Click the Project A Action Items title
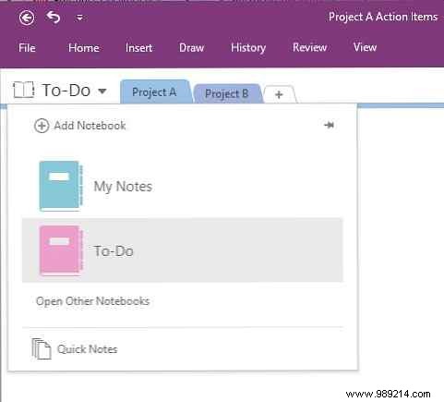This screenshot has width=444, height=402. pyautogui.click(x=383, y=17)
